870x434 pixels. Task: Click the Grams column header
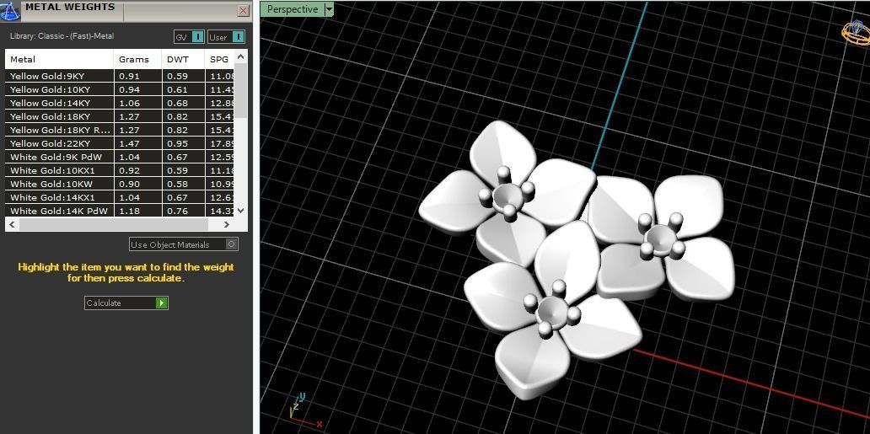pyautogui.click(x=137, y=59)
